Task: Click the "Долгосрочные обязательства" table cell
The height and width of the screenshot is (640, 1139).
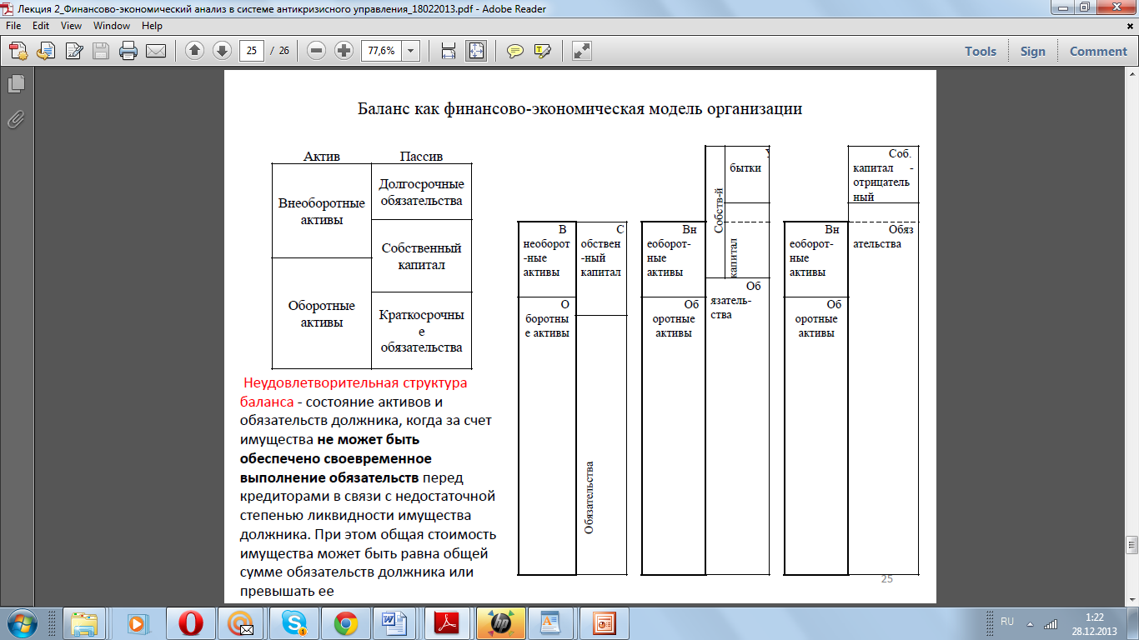Action: (421, 192)
